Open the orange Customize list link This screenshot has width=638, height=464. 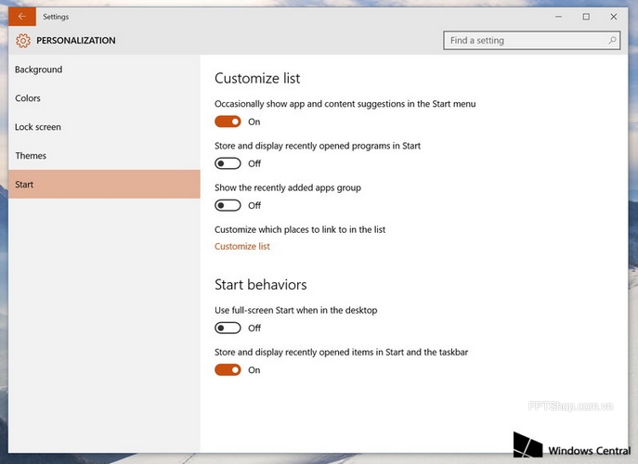click(x=242, y=247)
